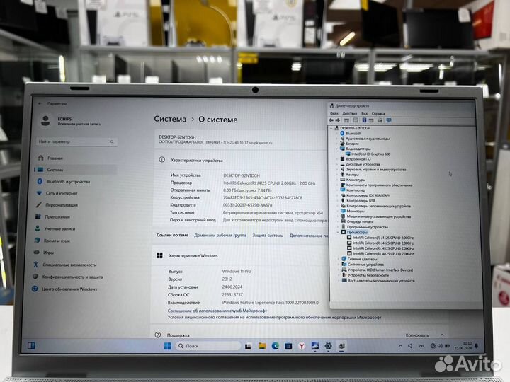
Task: Click the Найти параметр search field
Action: pos(76,141)
